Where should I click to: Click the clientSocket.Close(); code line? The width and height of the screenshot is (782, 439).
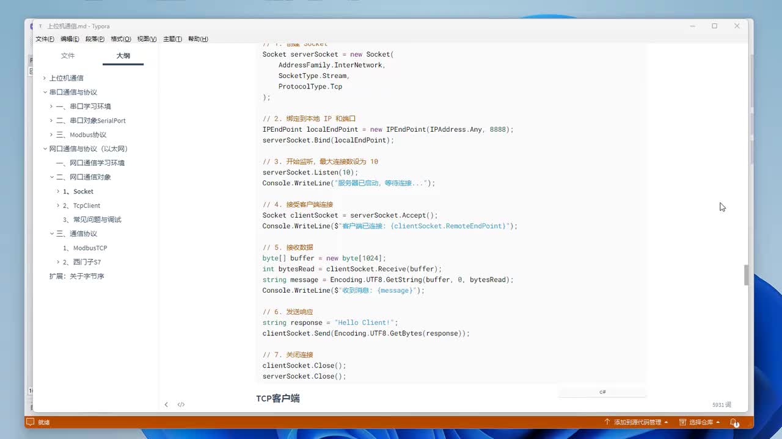[304, 366]
